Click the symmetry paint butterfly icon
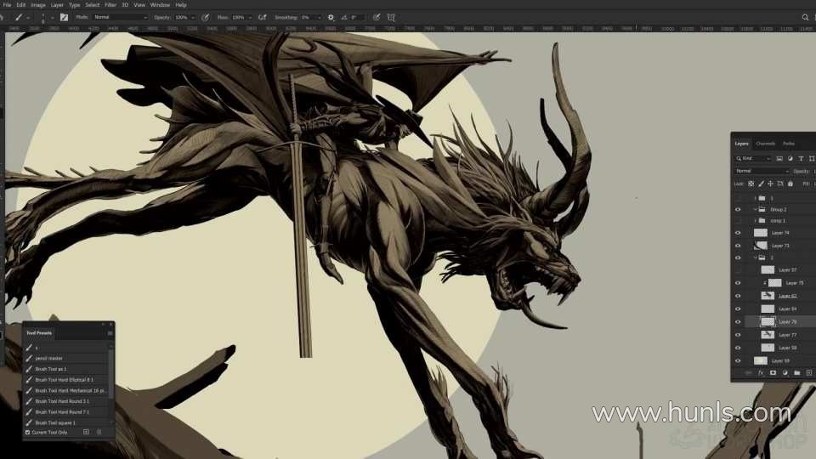The width and height of the screenshot is (816, 459). coord(391,17)
